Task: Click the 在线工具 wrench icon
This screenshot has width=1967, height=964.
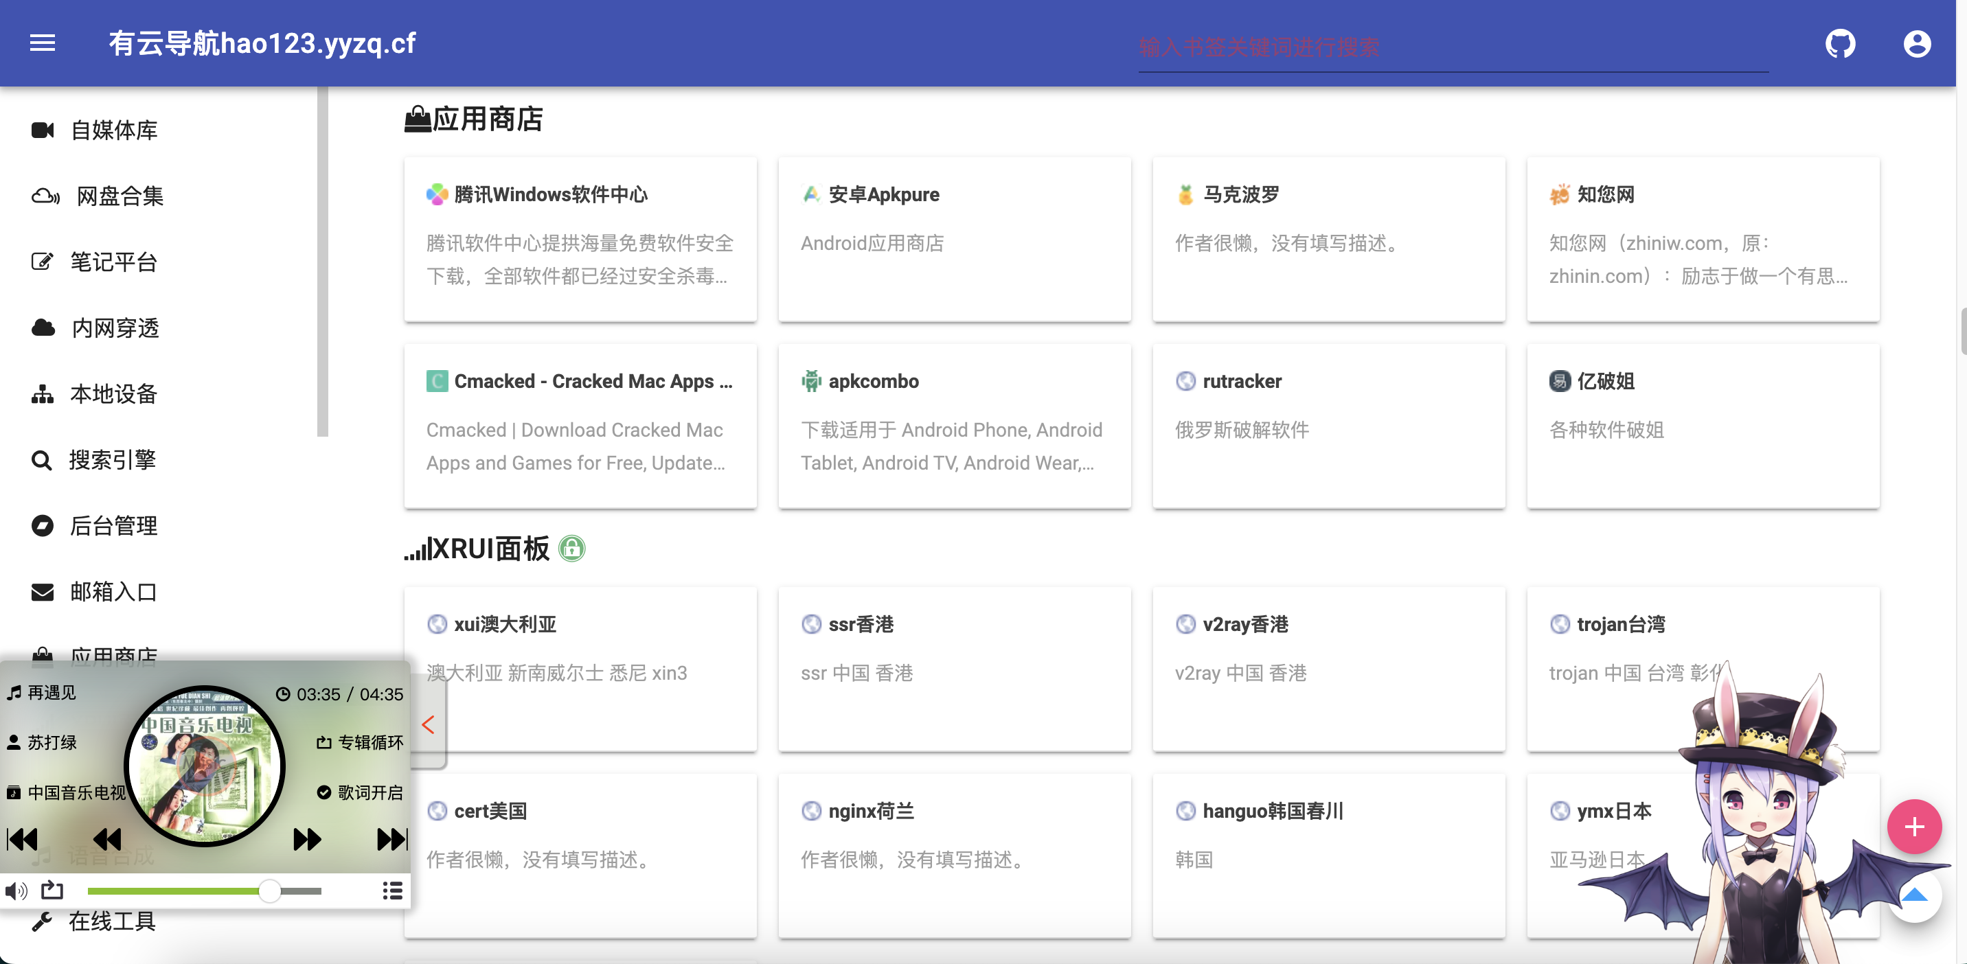Action: point(41,922)
